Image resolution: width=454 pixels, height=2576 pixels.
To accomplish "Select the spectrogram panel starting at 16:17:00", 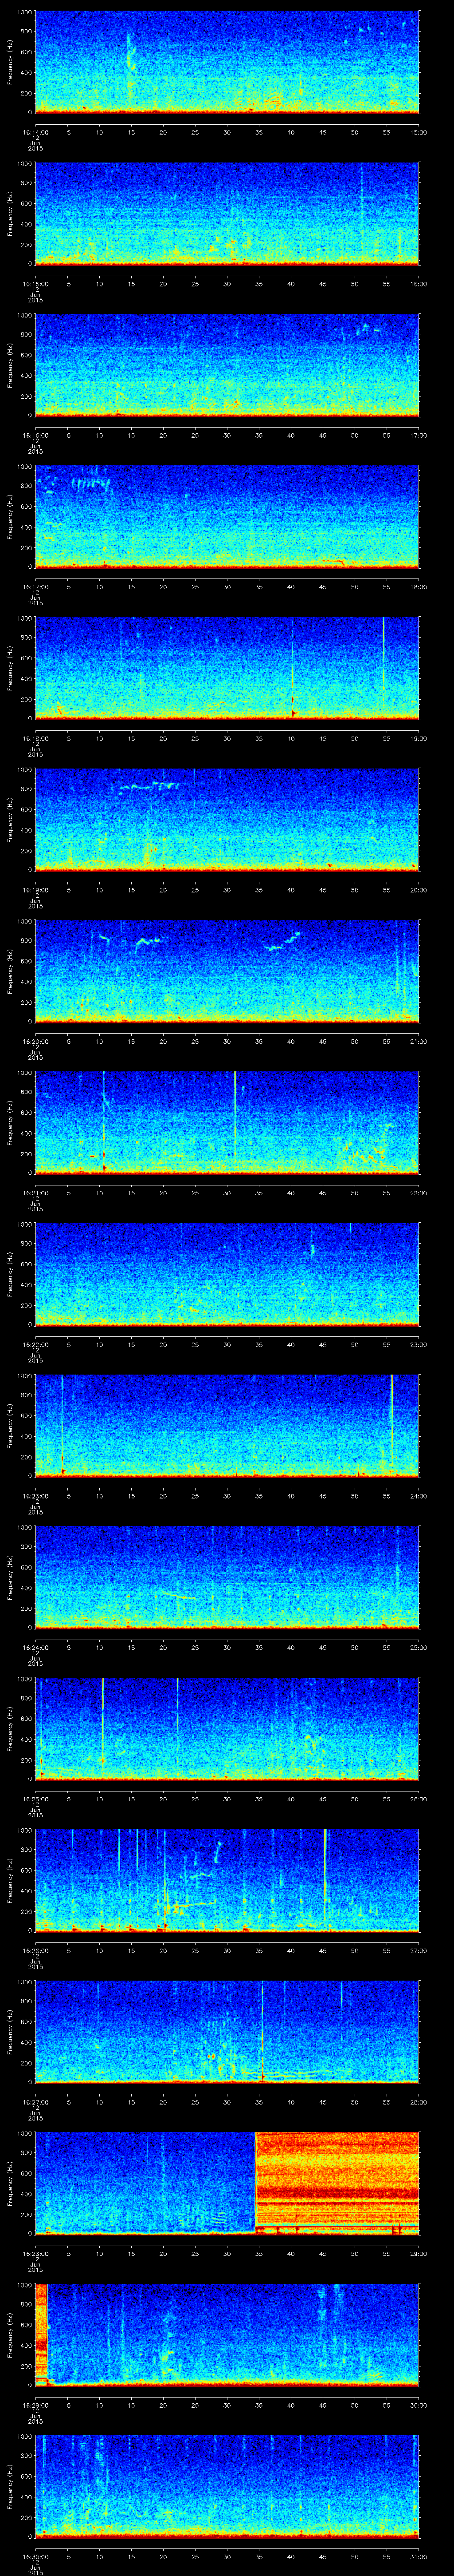I will pyautogui.click(x=227, y=516).
